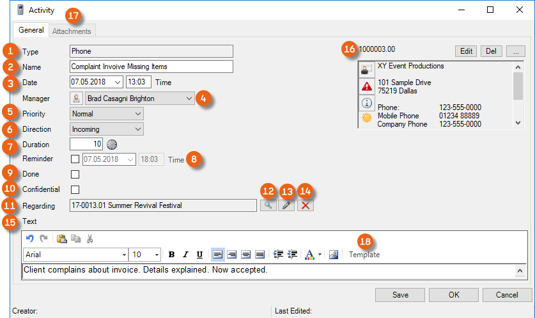Image resolution: width=535 pixels, height=318 pixels.
Task: Toggle bold formatting in the text editor
Action: 171,254
